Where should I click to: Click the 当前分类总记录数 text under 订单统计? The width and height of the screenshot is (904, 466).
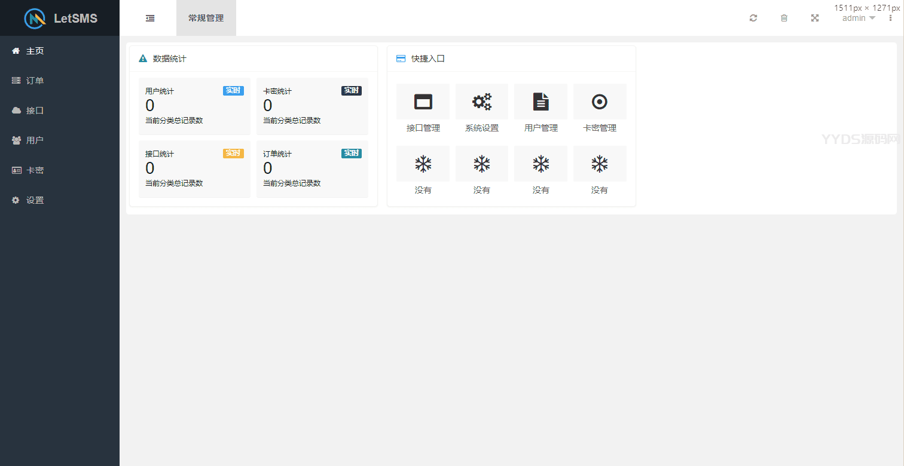tap(292, 183)
